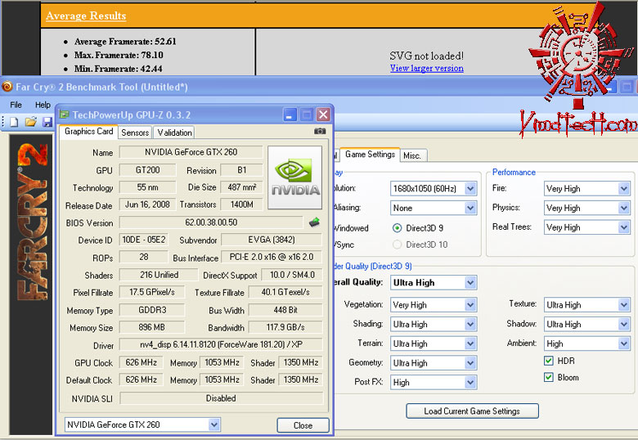The image size is (638, 440).
Task: Click the Memory Type GDDR3 field
Action: (x=151, y=310)
